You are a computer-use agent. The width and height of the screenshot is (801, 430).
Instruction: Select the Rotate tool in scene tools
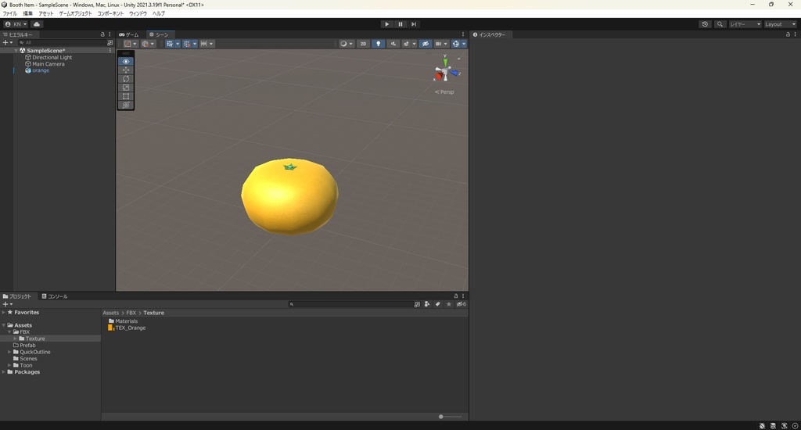[x=126, y=79]
